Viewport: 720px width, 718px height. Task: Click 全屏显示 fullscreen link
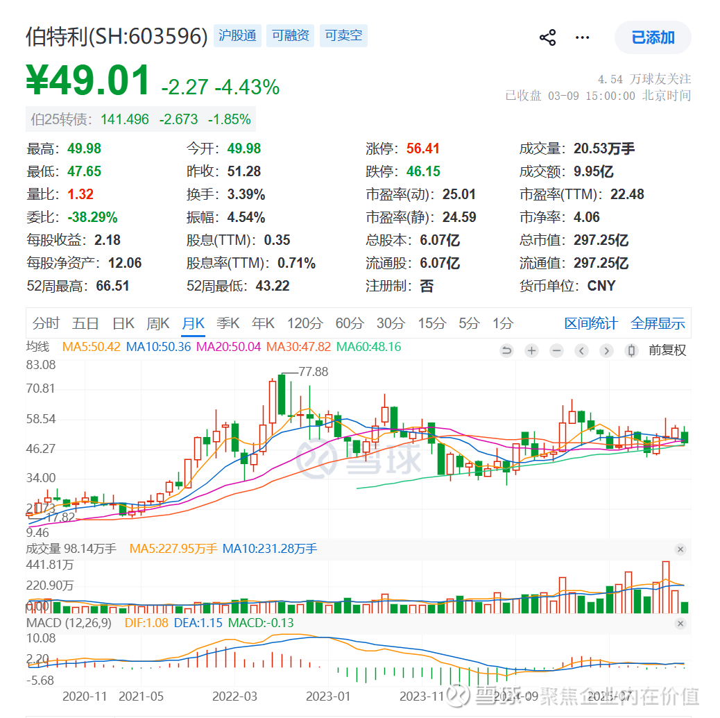[658, 323]
